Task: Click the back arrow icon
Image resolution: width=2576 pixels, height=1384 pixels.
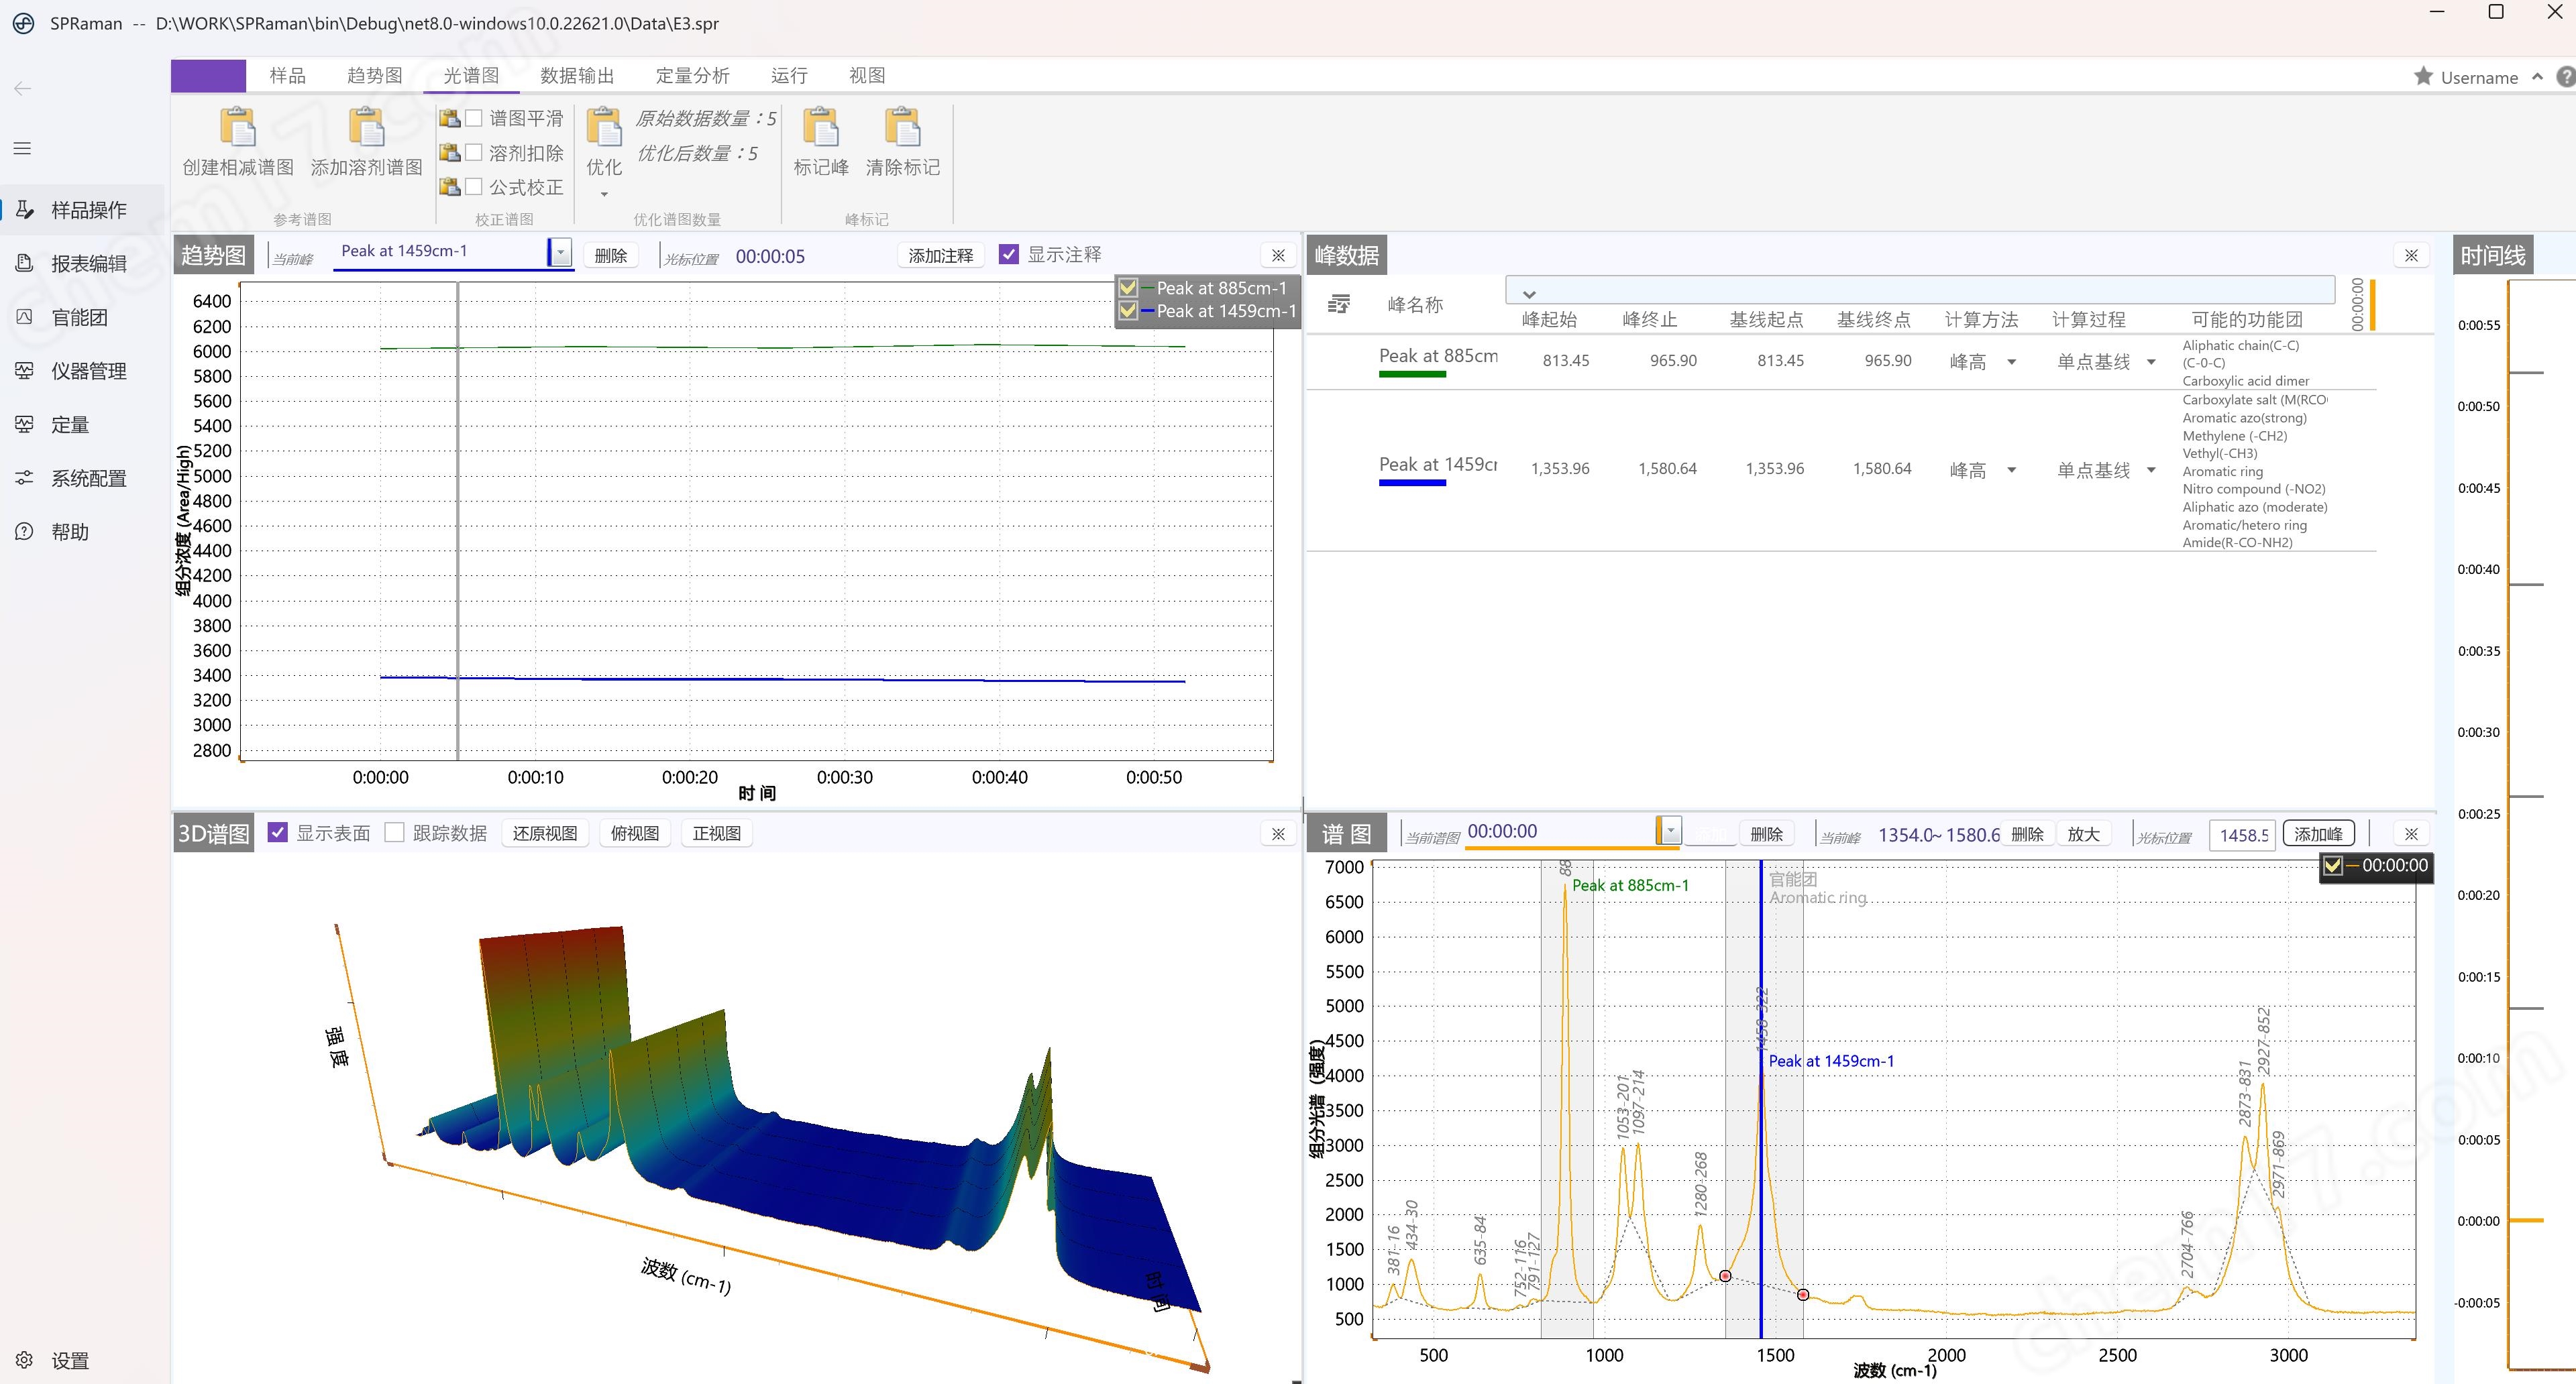Action: (x=22, y=88)
